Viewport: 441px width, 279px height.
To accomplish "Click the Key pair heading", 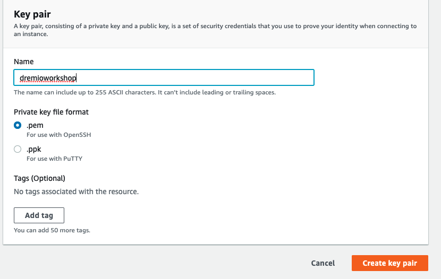I will [x=32, y=14].
